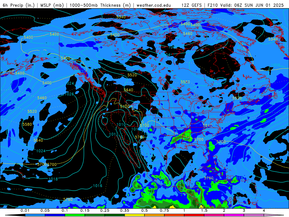Click the orchid 3–4 legend swatch
The width and height of the screenshot is (289, 217).
pyautogui.click(x=254, y=215)
